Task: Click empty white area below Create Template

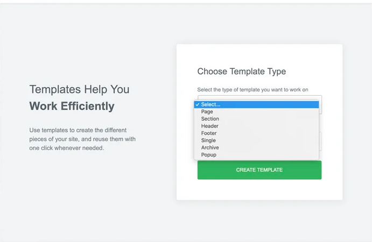Action: (x=259, y=189)
